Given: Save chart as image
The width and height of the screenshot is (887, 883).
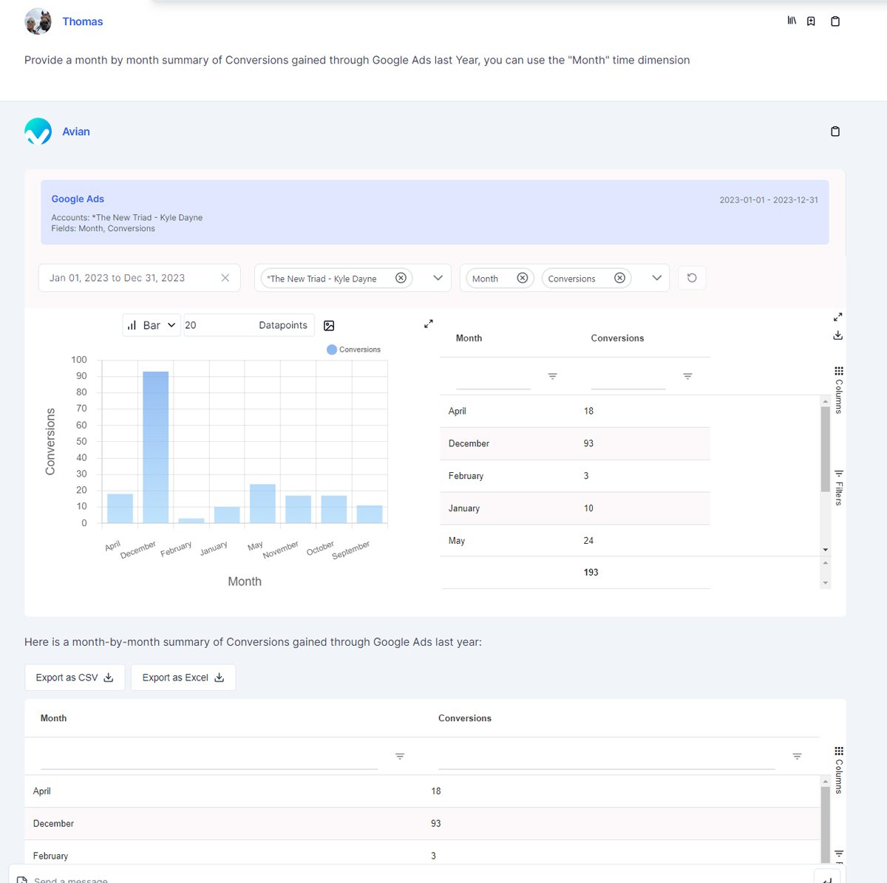Looking at the screenshot, I should coord(330,326).
